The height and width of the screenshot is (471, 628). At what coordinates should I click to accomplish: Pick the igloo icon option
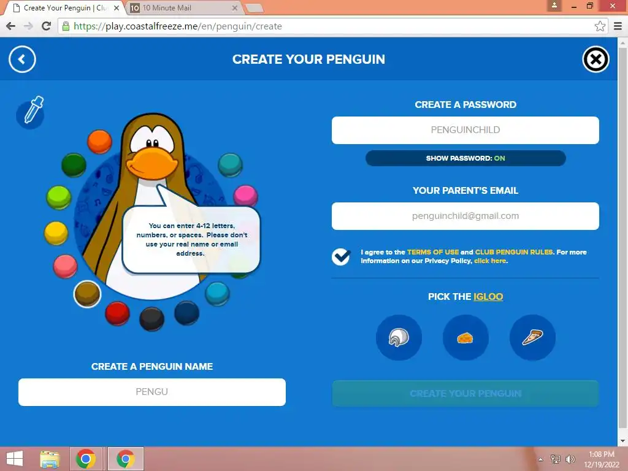pos(399,337)
